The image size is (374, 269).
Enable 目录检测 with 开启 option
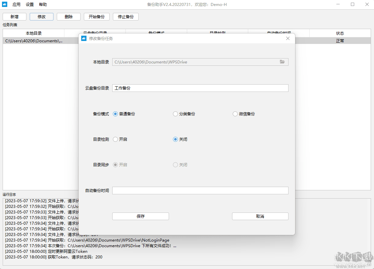click(115, 139)
